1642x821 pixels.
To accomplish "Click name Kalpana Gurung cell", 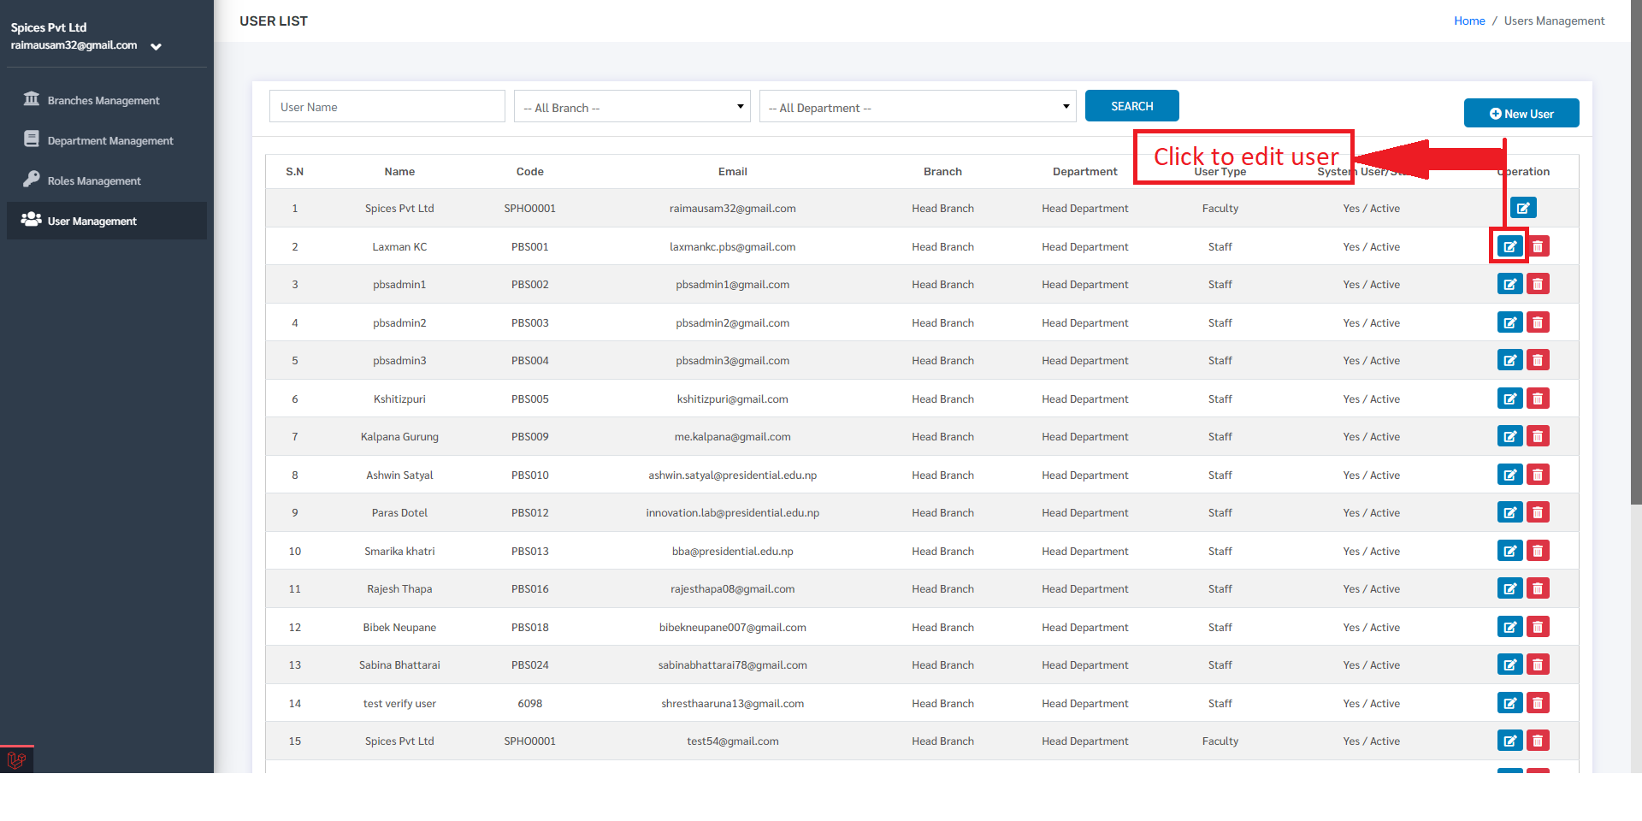I will [399, 436].
